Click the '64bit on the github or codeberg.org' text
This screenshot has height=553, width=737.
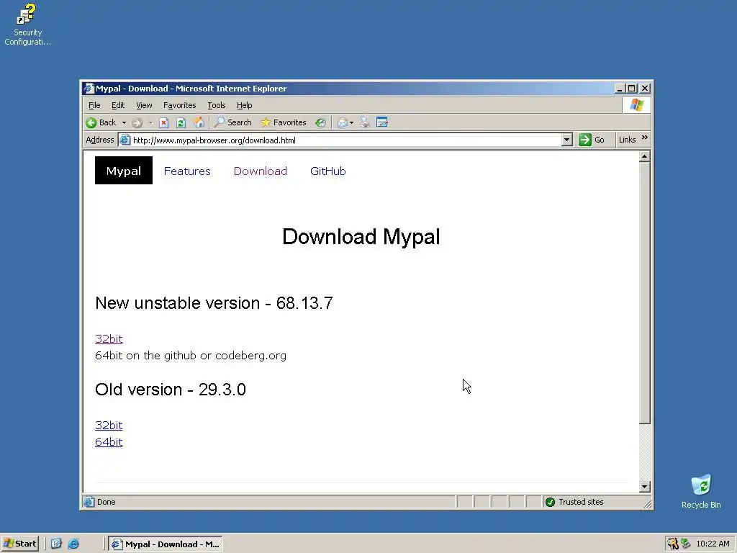(x=190, y=356)
